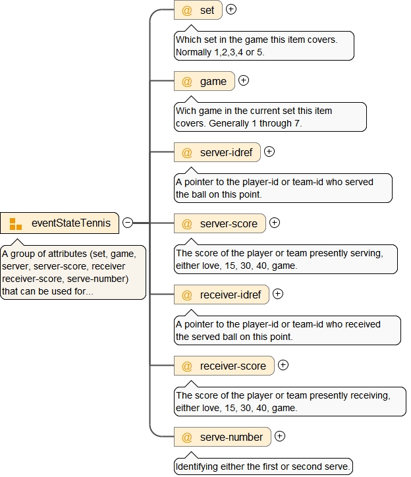Click the @ icon beside serve-number
Screen dimensions: 411x477
coord(187,437)
